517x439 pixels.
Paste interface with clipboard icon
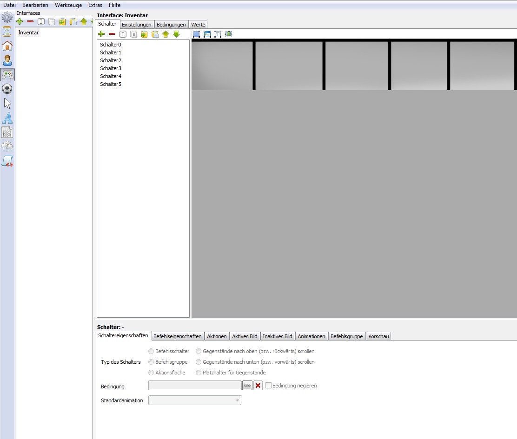(x=73, y=22)
